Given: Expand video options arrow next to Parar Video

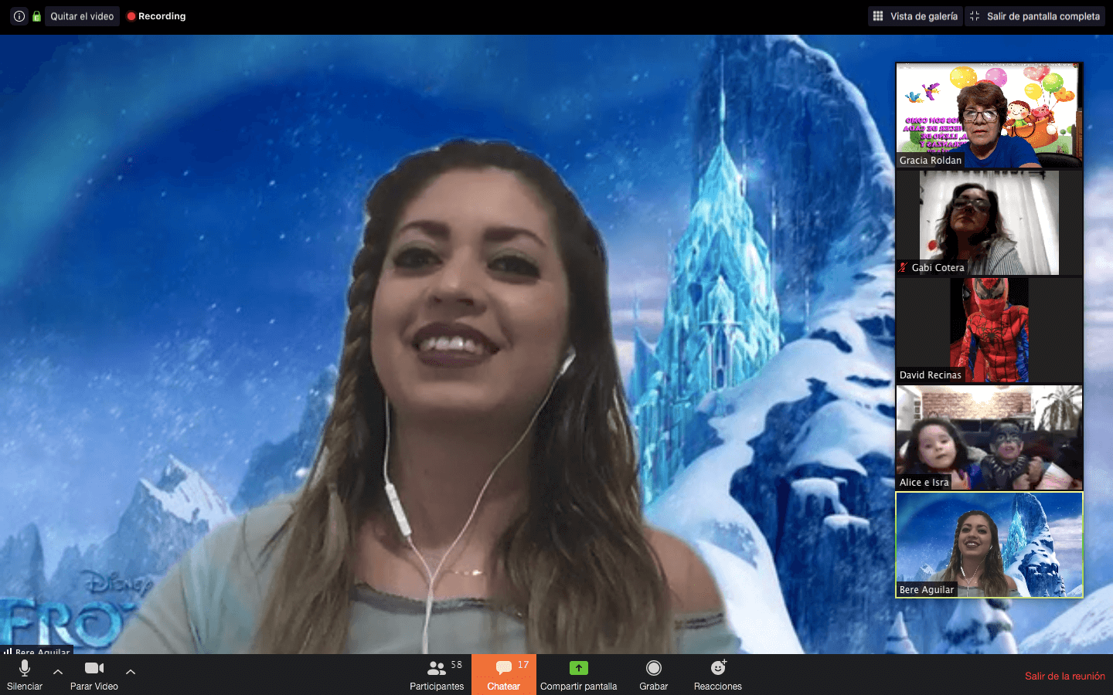Looking at the screenshot, I should pos(131,672).
